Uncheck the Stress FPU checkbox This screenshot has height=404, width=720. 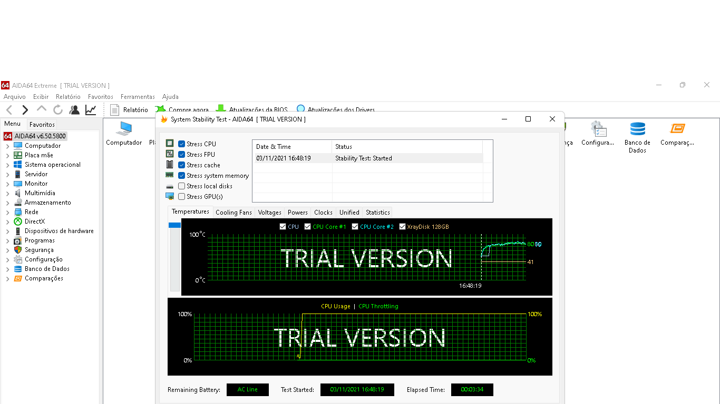[182, 155]
